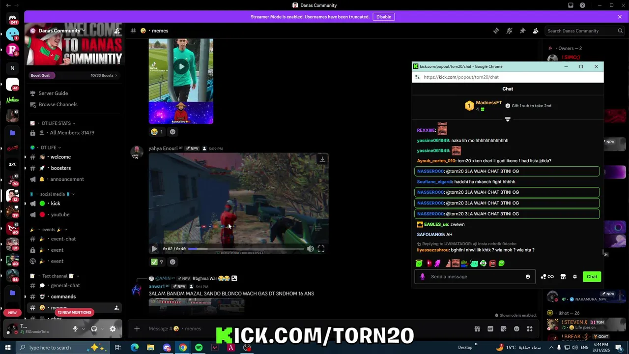Play the top TikTok video thumbnail
Screen dimensions: 629x354
coord(181,66)
